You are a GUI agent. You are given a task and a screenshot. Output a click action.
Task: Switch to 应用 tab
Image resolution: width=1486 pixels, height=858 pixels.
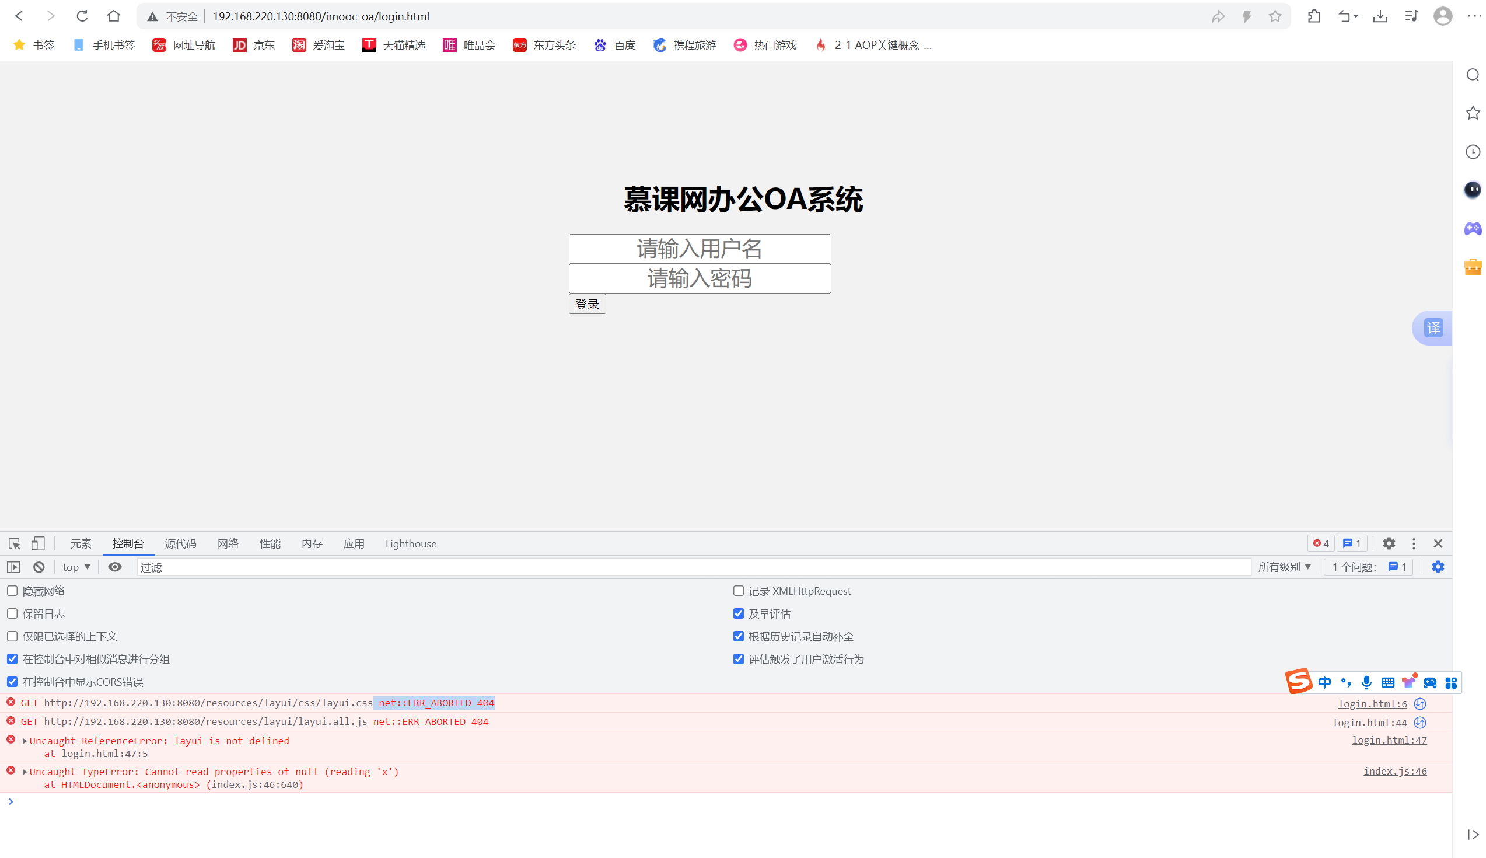(x=354, y=543)
